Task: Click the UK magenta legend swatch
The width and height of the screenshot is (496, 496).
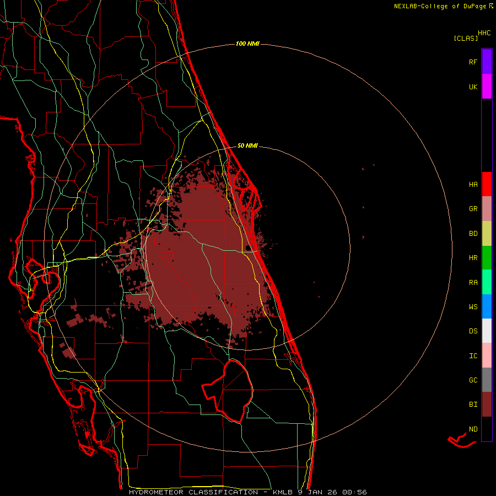Action: click(x=487, y=87)
